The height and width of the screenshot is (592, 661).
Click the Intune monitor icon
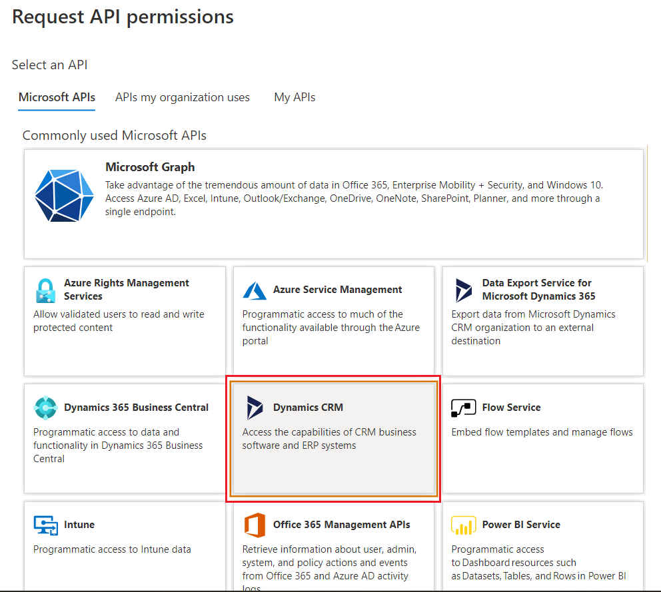tap(45, 525)
